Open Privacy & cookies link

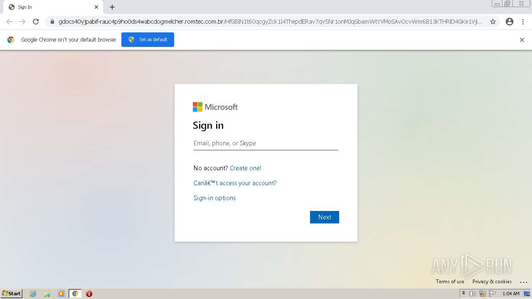click(x=492, y=282)
